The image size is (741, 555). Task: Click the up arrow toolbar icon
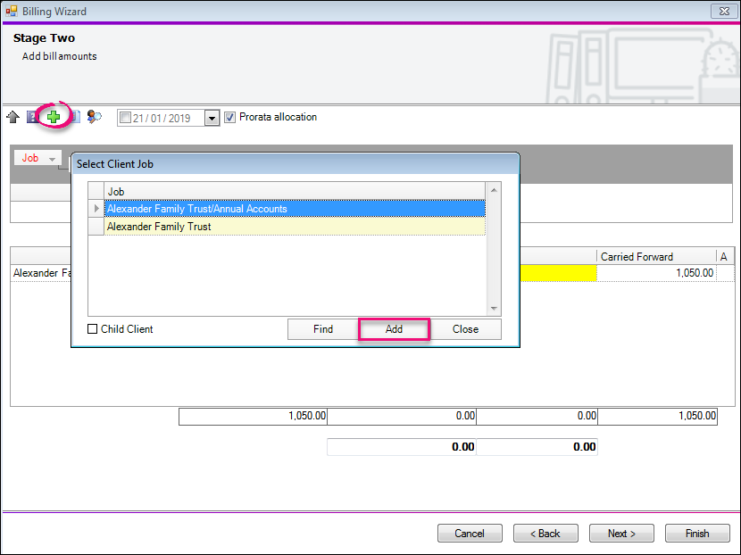coord(12,117)
